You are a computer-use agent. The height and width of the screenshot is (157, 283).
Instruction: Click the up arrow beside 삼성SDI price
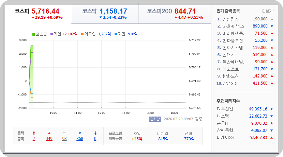tap(272, 83)
